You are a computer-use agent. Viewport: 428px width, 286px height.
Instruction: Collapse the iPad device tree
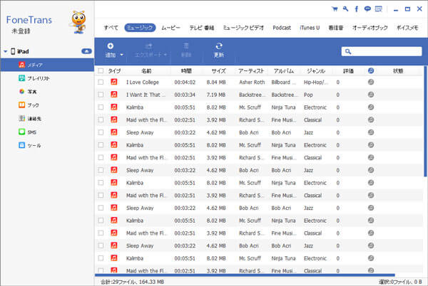5,51
